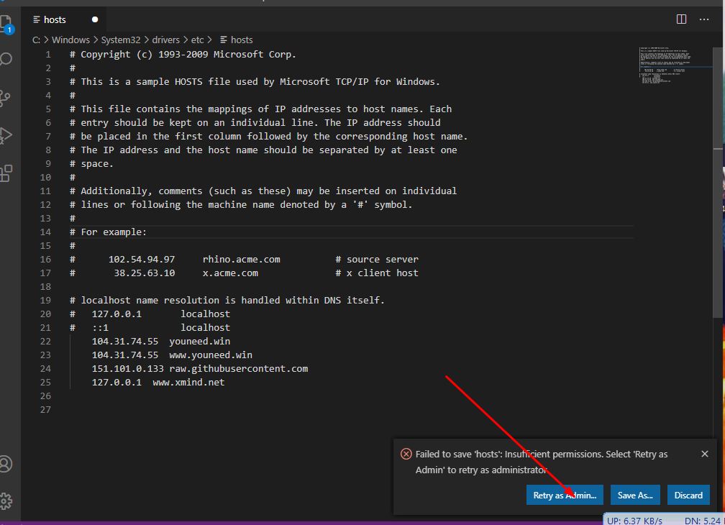Open the Manage gear icon
This screenshot has height=525, width=725.
click(6, 501)
